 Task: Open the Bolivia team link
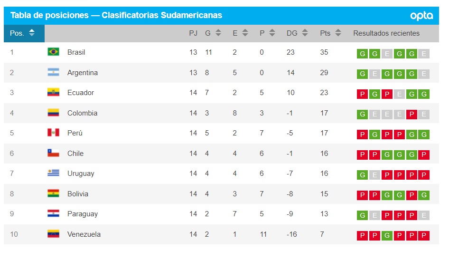point(77,194)
